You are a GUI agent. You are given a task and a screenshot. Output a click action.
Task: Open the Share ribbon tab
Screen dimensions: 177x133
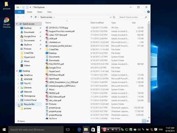(x=39, y=12)
